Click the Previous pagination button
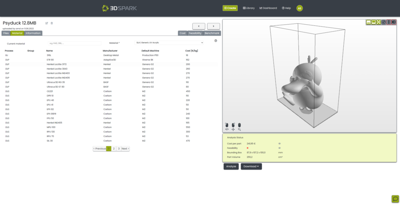The width and height of the screenshot is (400, 204). 100,149
